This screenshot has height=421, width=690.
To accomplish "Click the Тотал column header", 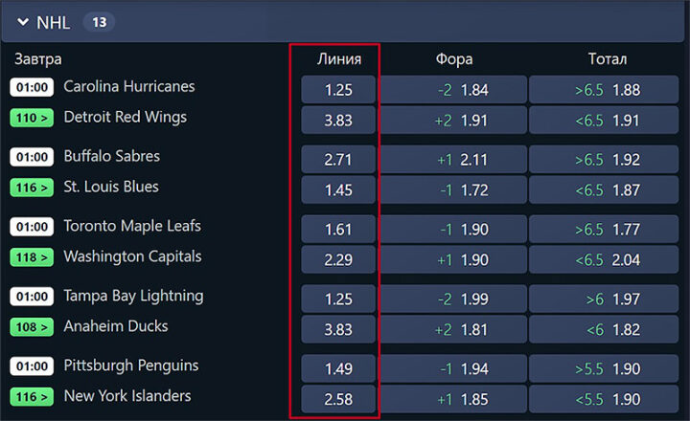I will click(x=607, y=59).
